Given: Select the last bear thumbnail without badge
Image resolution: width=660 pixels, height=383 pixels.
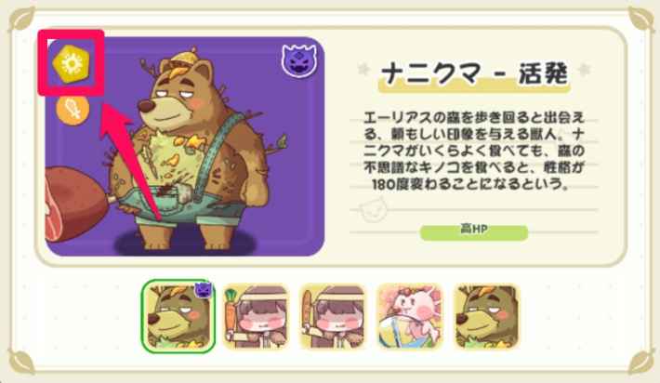Looking at the screenshot, I should (x=486, y=317).
